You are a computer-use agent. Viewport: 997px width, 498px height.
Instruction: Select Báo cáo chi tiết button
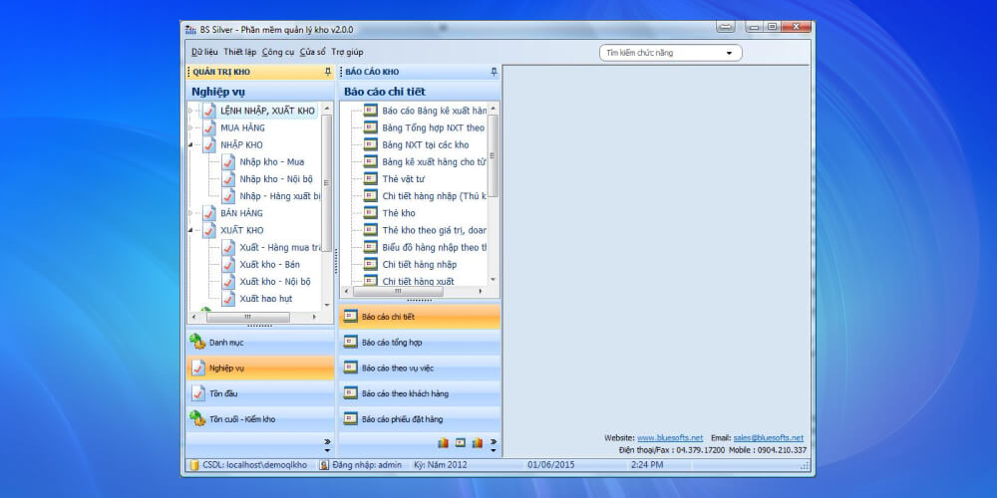(420, 317)
